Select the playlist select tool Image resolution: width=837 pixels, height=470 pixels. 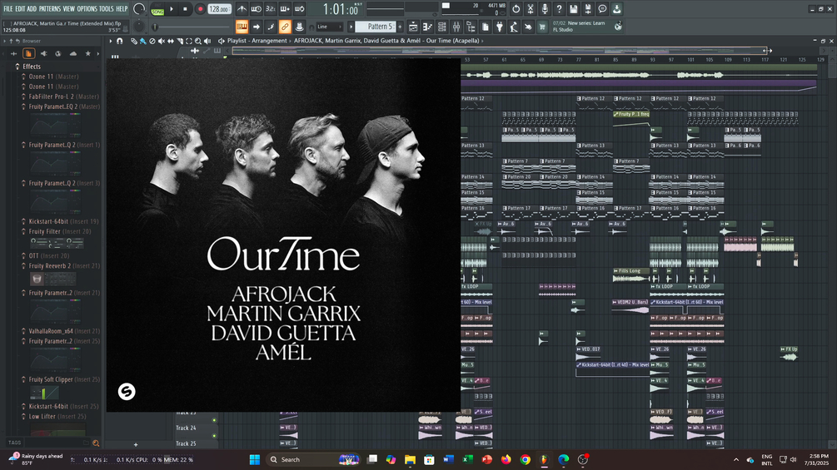[x=189, y=41]
